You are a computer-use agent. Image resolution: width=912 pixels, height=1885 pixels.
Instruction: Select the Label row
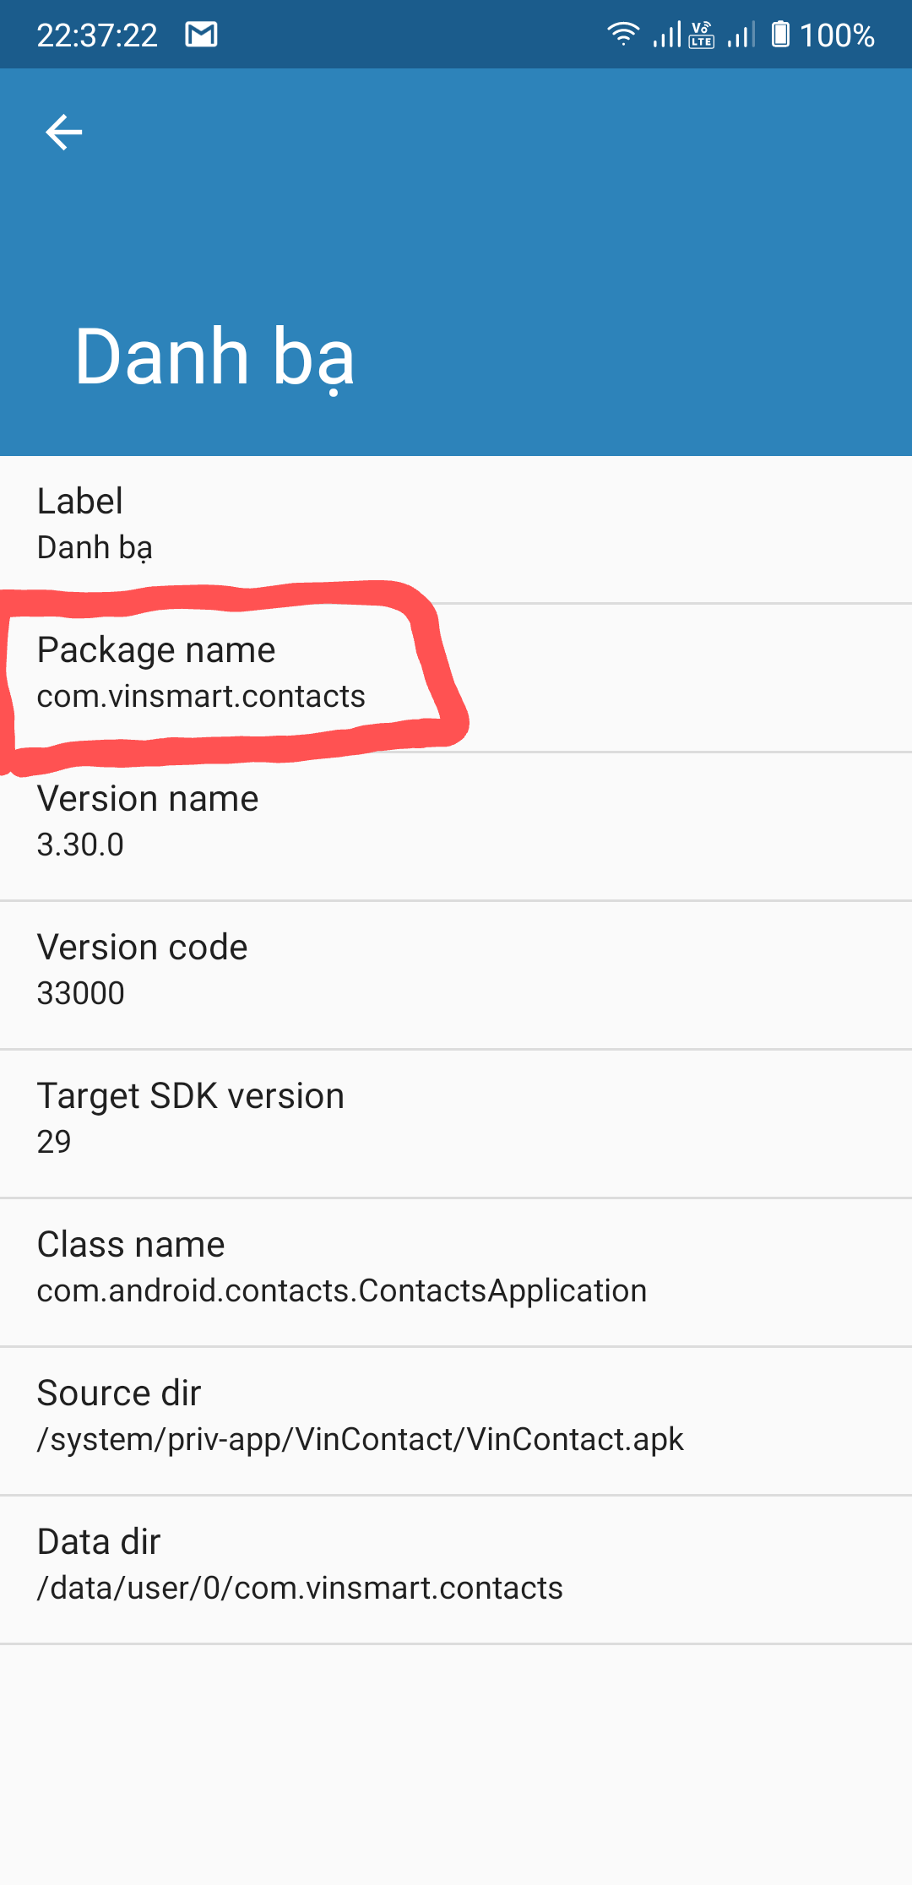click(456, 524)
